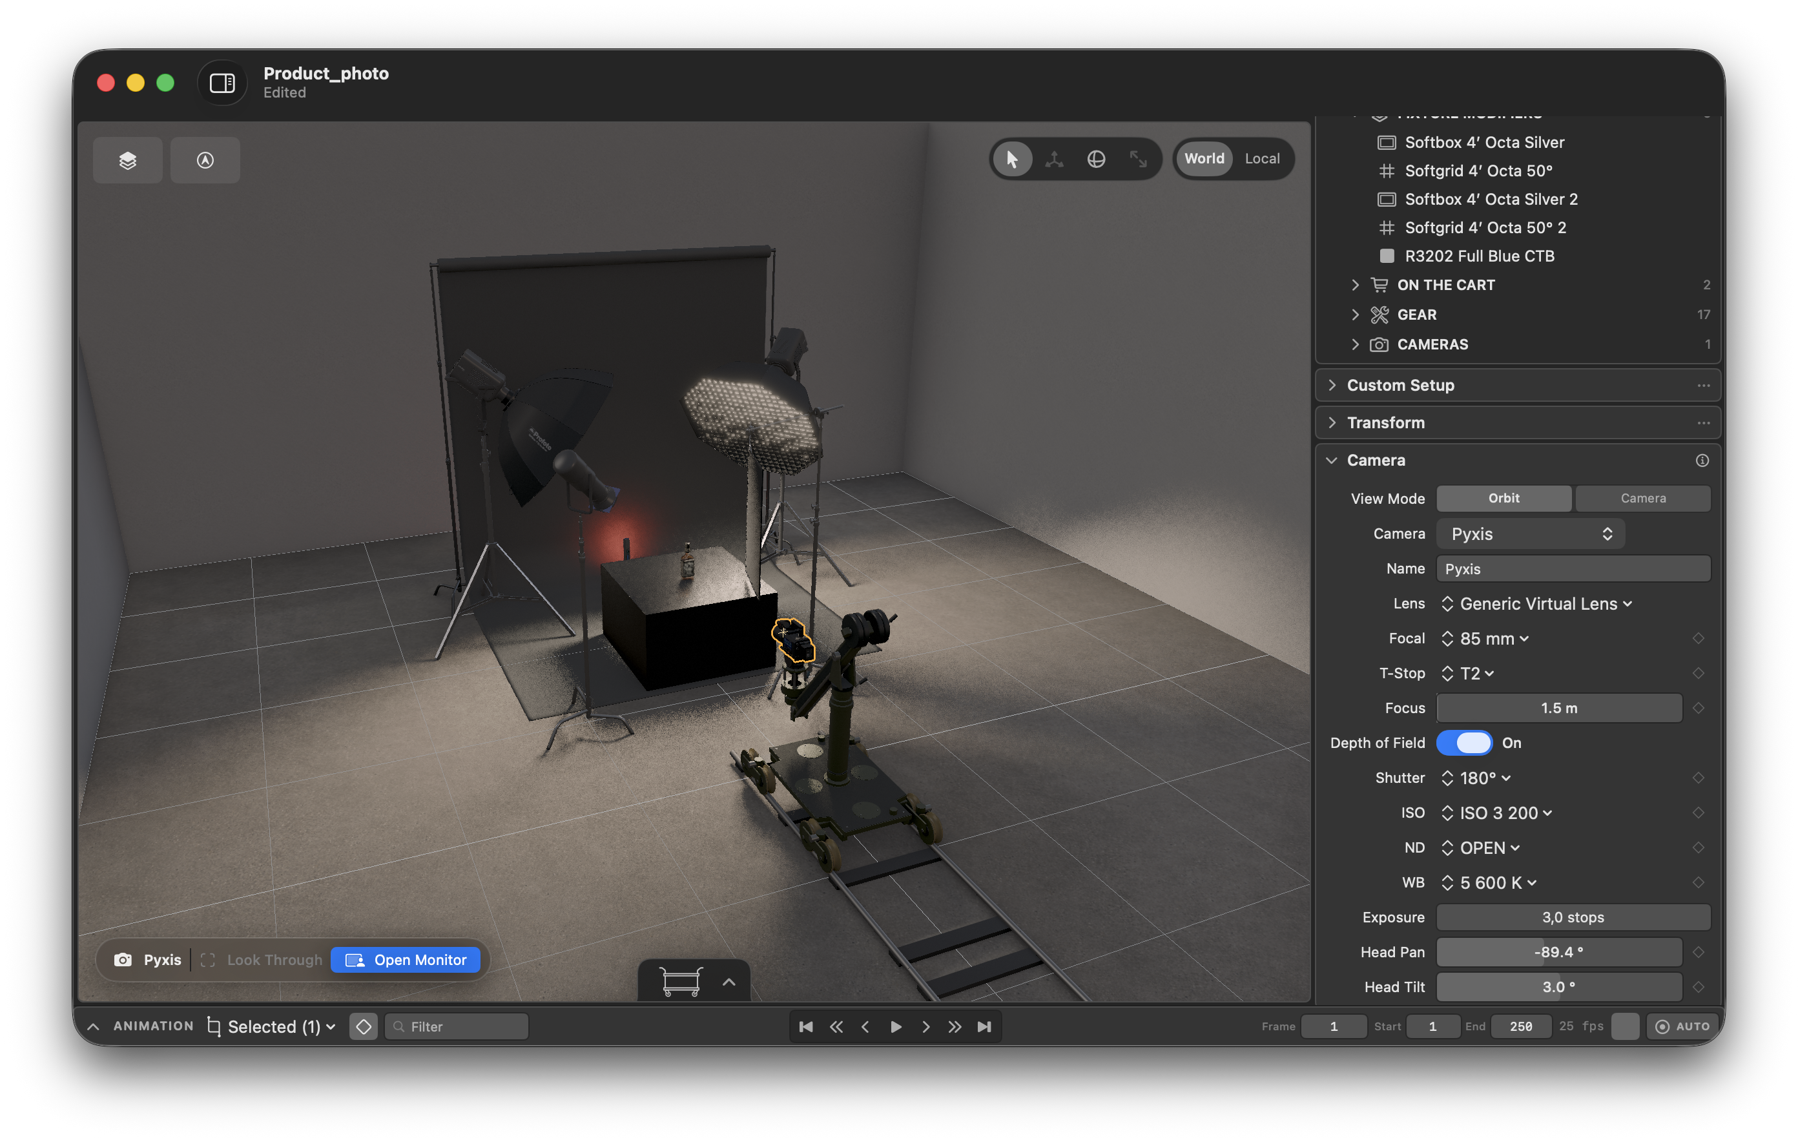Open Custom Setup more options ellipsis
Viewport: 1798px width, 1142px height.
pyautogui.click(x=1703, y=386)
